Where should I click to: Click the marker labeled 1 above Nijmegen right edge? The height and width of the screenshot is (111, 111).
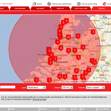[x=95, y=62]
